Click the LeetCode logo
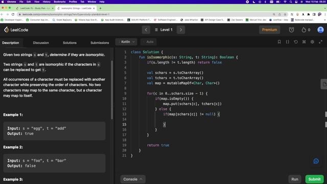This screenshot has height=184, width=327. (x=16, y=30)
